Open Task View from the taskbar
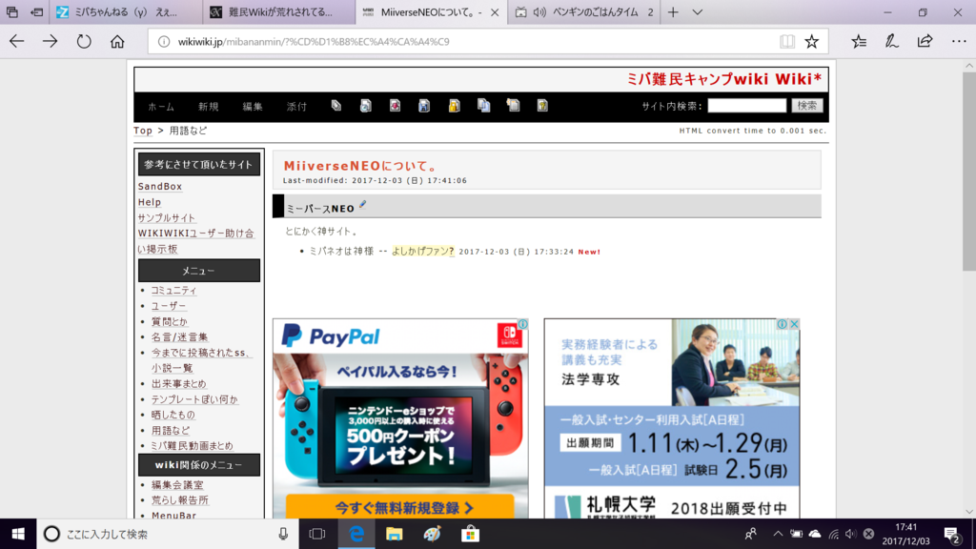 pyautogui.click(x=317, y=534)
